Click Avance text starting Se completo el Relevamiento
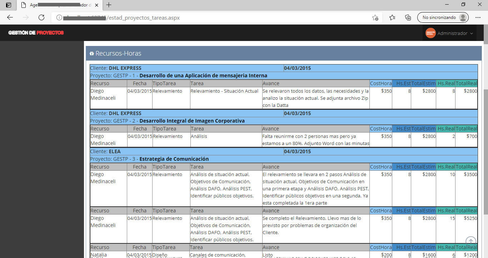 312,225
